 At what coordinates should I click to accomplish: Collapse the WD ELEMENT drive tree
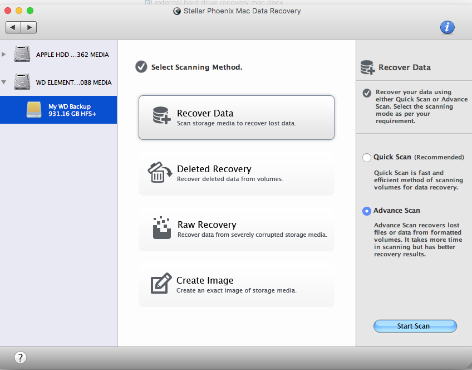(x=4, y=82)
